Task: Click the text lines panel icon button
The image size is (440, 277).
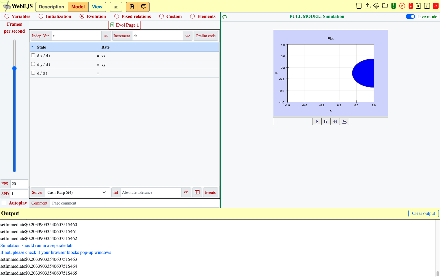Action: click(116, 7)
